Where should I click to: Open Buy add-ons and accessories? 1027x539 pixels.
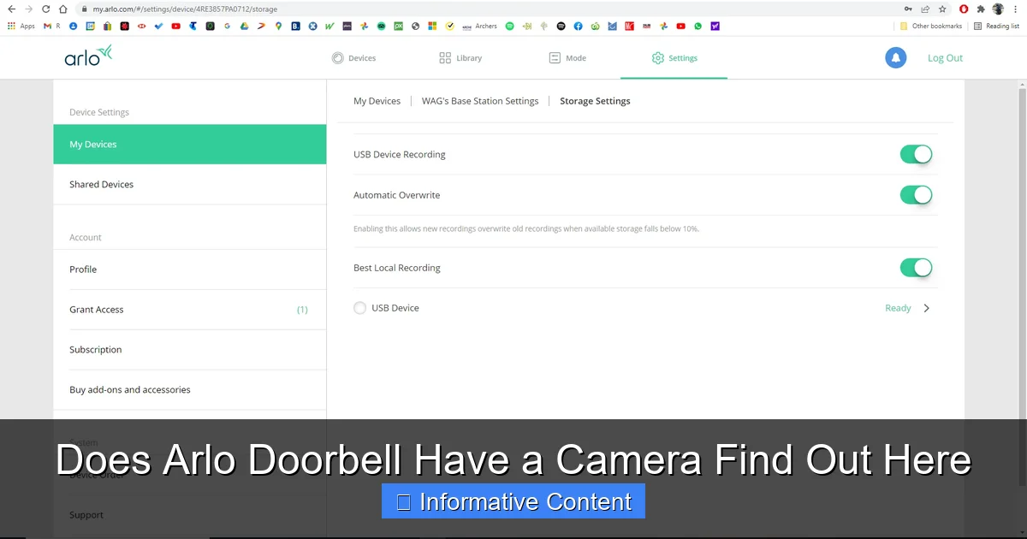[130, 389]
